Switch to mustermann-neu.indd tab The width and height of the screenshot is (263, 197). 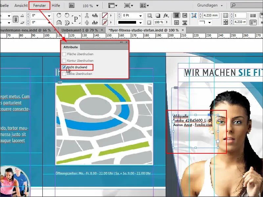tap(25, 30)
